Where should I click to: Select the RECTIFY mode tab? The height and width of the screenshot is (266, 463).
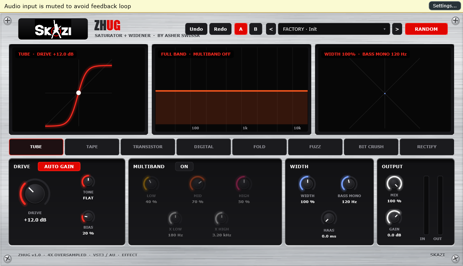427,147
